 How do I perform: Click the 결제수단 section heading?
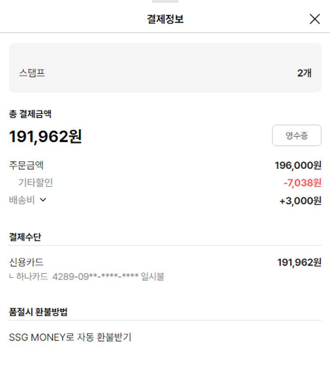point(25,237)
